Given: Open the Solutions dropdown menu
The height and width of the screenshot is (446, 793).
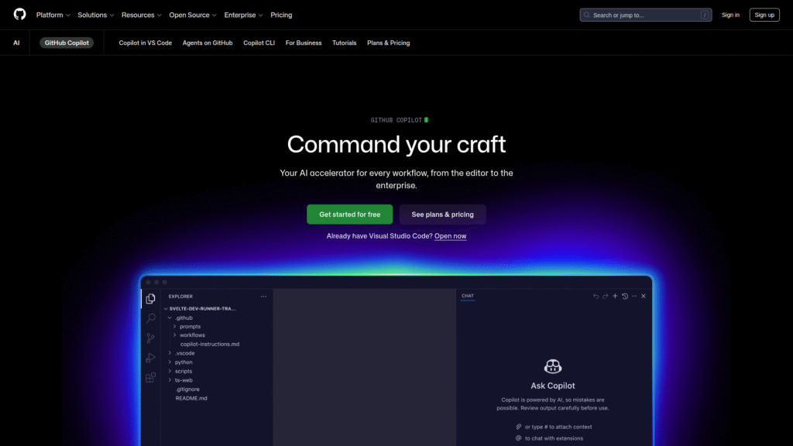Looking at the screenshot, I should click(x=93, y=14).
